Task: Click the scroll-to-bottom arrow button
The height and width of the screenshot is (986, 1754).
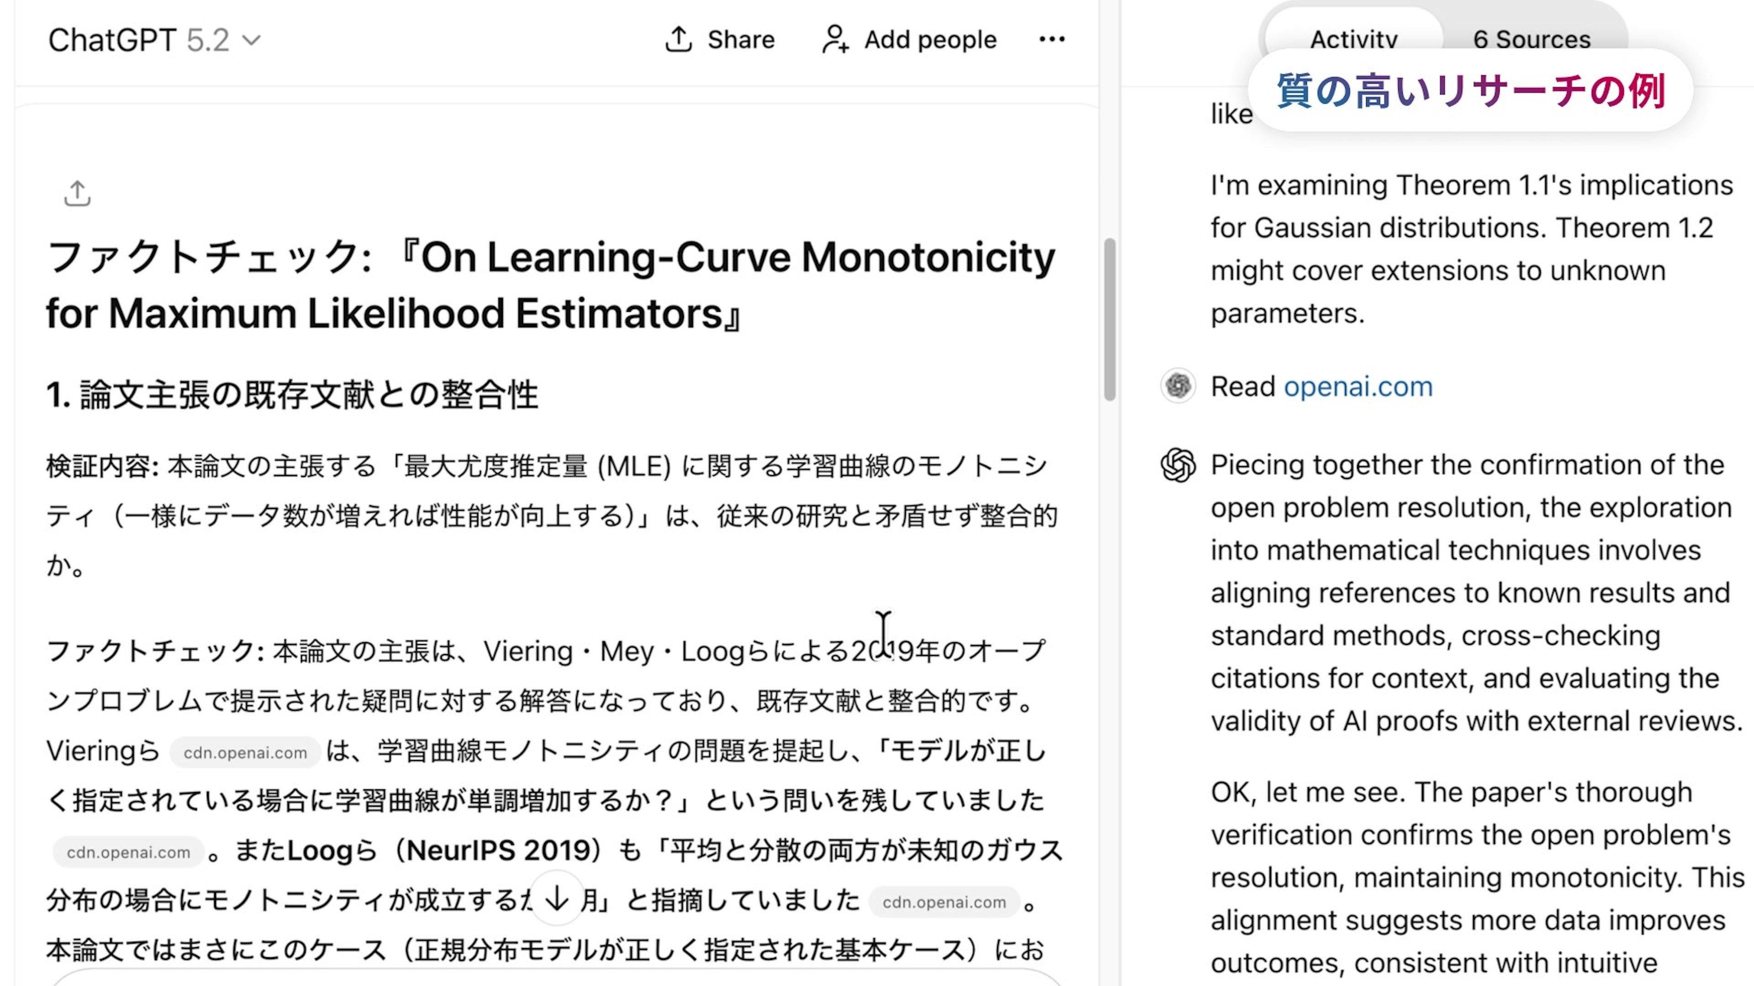Action: (x=557, y=899)
